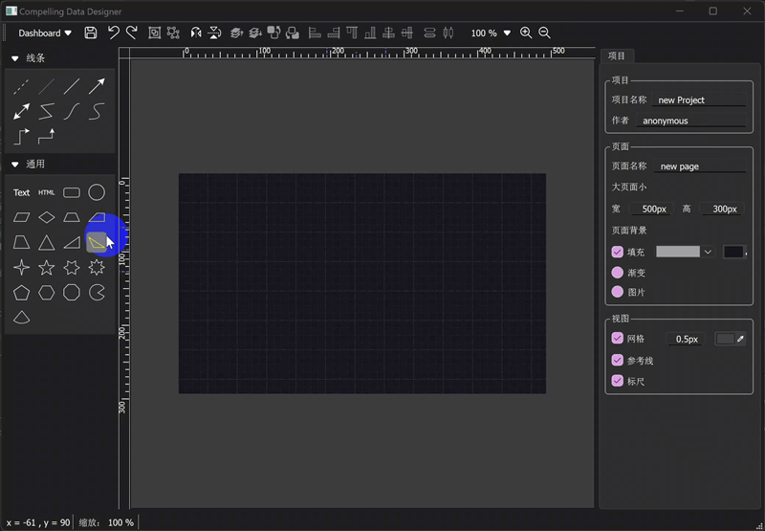Viewport: 765px width, 531px height.
Task: Toggle the 参考线 guide lines checkbox
Action: 617,360
